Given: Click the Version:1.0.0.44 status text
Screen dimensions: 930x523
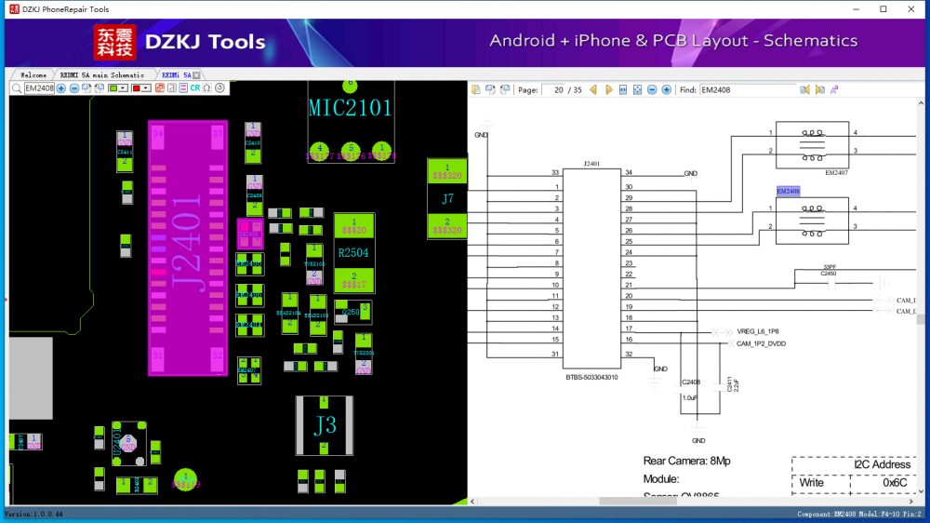Looking at the screenshot, I should [33, 514].
